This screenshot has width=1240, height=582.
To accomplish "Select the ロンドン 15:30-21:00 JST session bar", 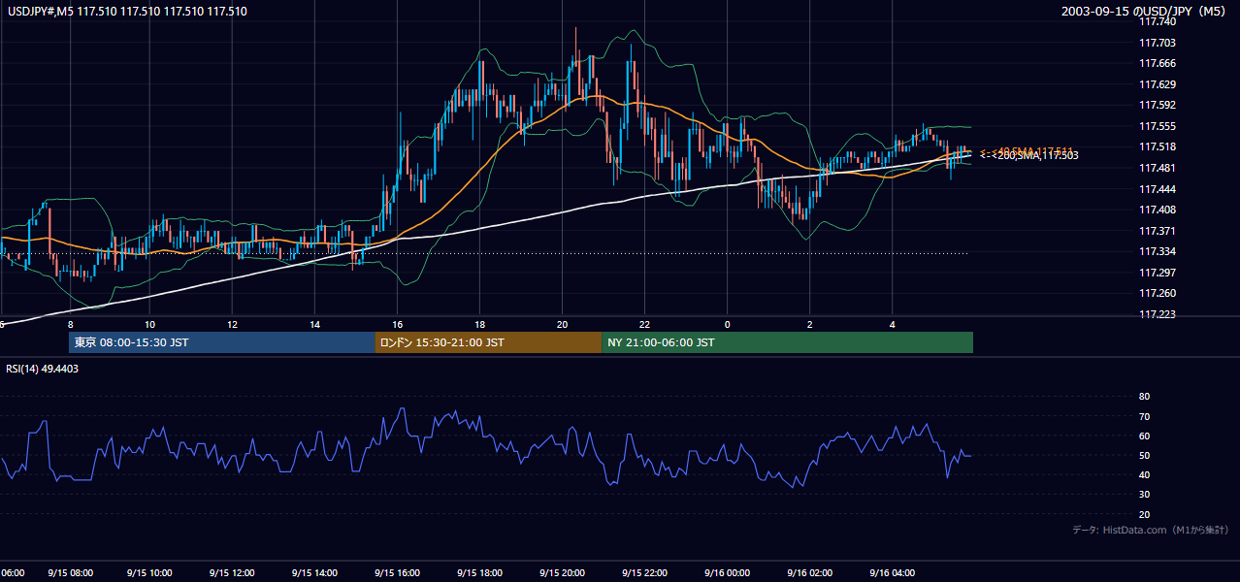I will coord(488,342).
